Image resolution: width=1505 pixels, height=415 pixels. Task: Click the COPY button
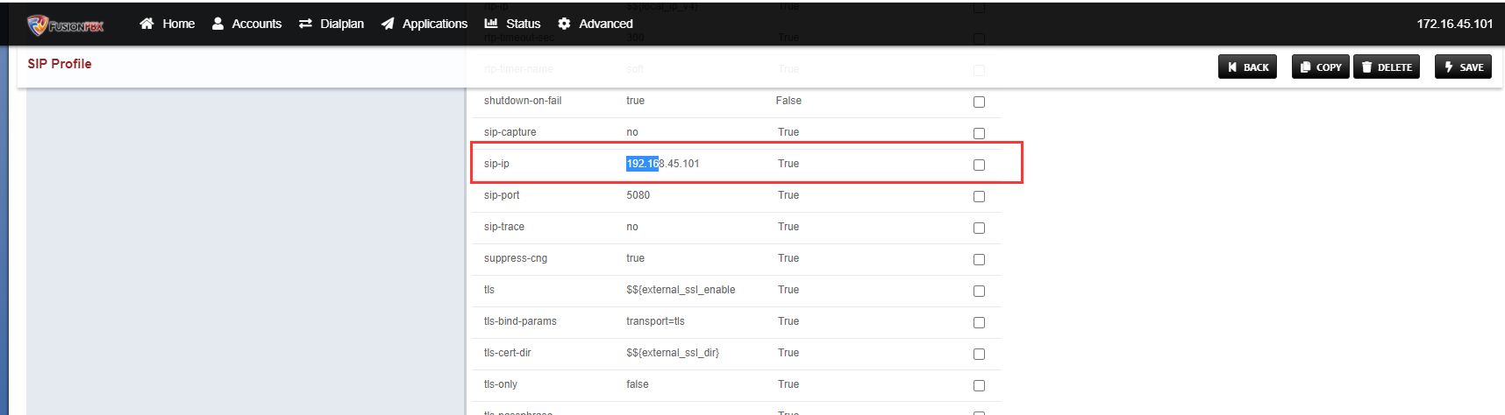pyautogui.click(x=1320, y=67)
